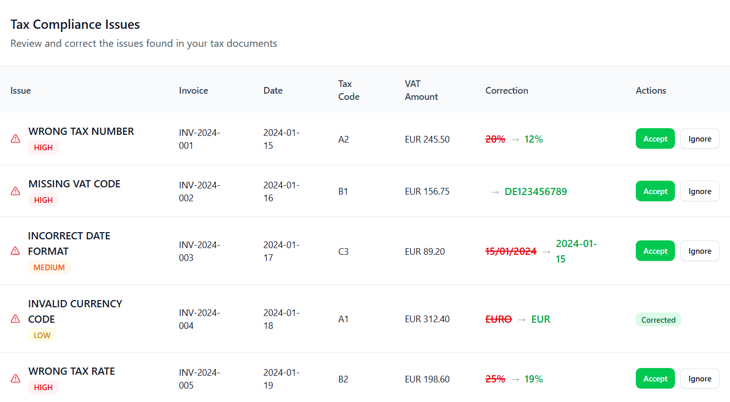Accept the VAT code fix for INV-2024-002

(655, 191)
